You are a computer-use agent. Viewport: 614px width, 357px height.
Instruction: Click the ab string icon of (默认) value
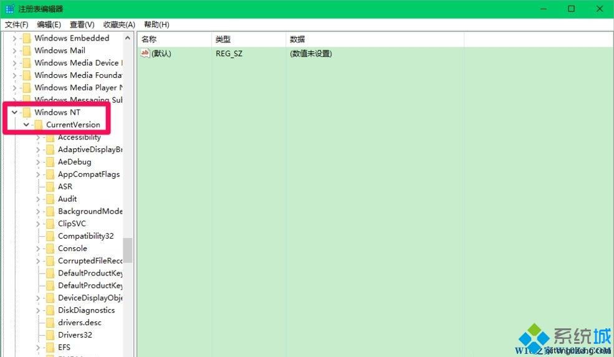[145, 53]
